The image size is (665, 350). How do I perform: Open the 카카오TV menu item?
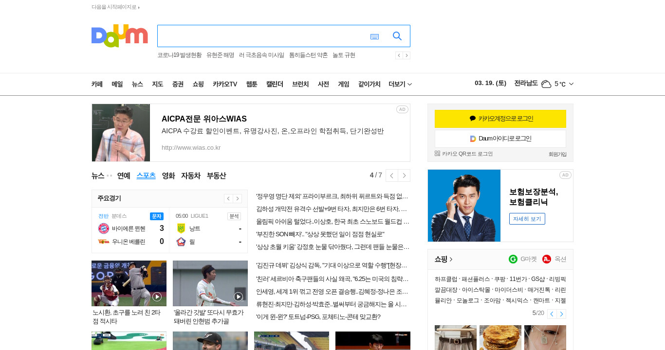point(225,84)
